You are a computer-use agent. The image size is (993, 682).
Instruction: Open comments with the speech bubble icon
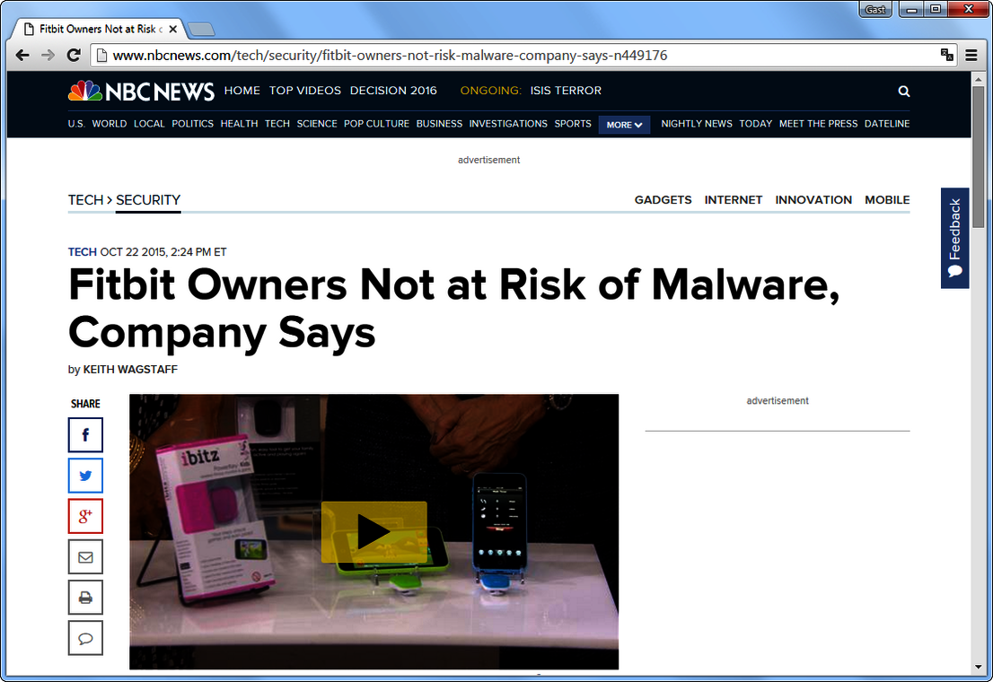[85, 637]
